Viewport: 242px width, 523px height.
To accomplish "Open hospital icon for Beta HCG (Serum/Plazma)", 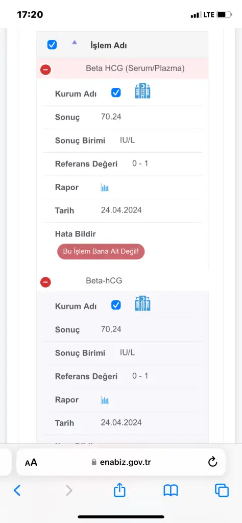I will coord(142,91).
